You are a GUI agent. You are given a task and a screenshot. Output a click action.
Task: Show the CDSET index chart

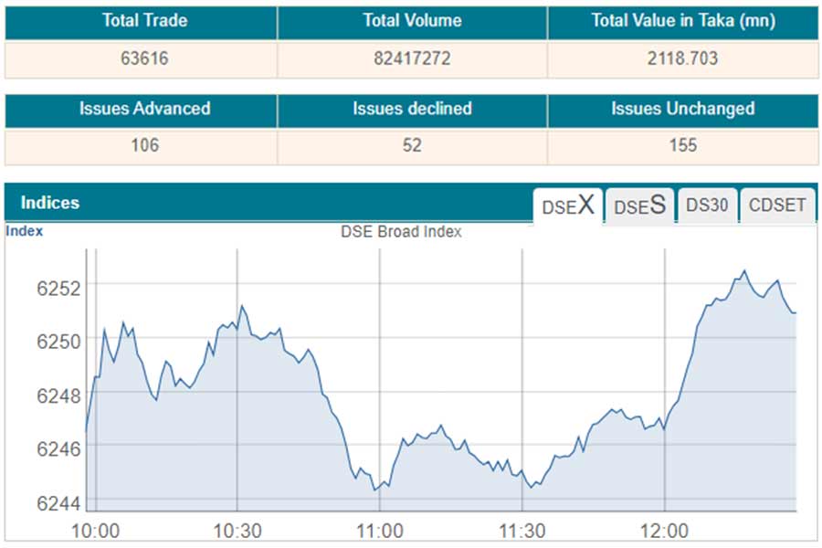pyautogui.click(x=777, y=205)
